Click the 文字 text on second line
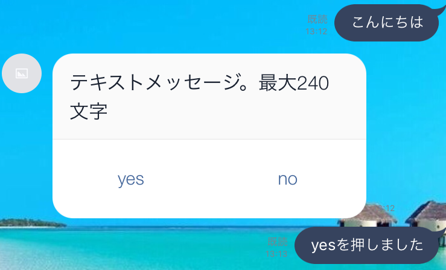Screen dimensions: 446x270 pos(89,112)
